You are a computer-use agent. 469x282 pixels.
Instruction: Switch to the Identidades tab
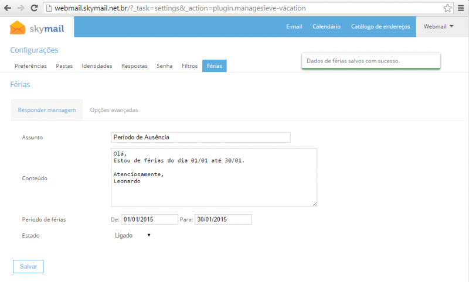point(97,66)
